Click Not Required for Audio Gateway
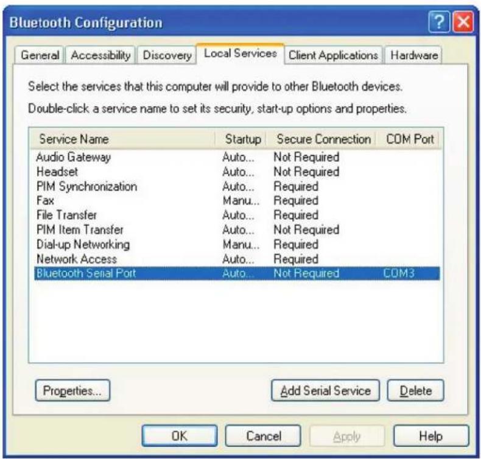 coord(306,157)
